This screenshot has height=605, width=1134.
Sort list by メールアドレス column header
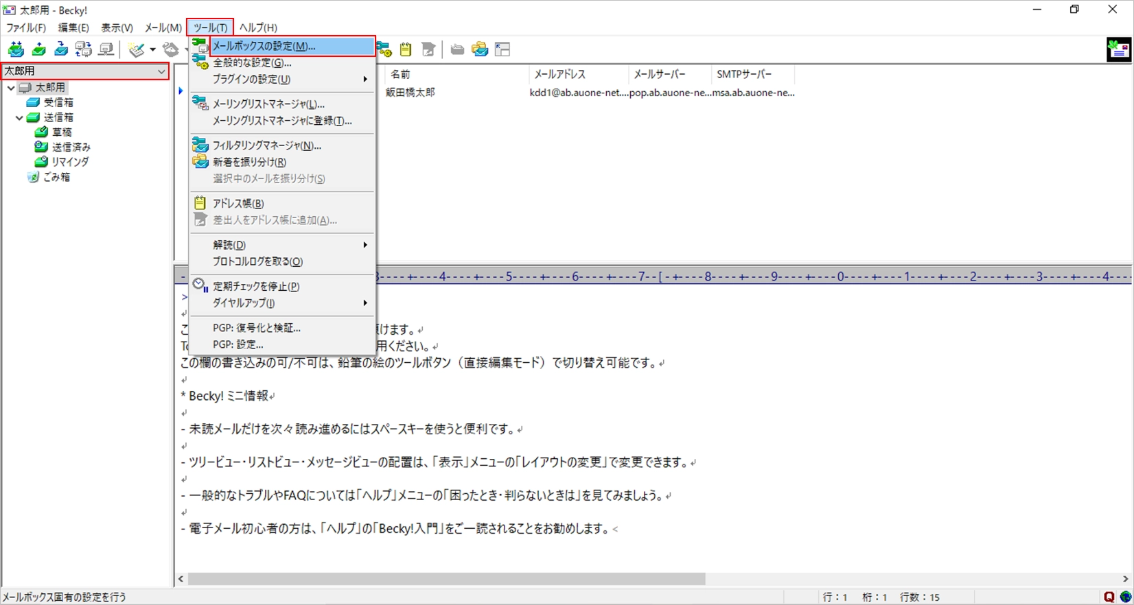pos(579,74)
